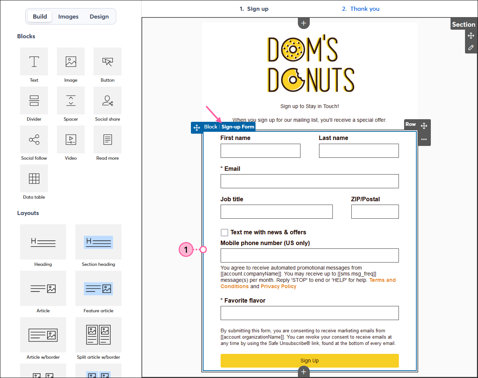Add a section above with the top plus
Screen dimensions: 478x378
pos(303,23)
